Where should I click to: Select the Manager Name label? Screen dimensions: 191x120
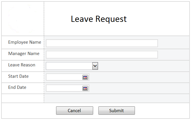(x=24, y=54)
